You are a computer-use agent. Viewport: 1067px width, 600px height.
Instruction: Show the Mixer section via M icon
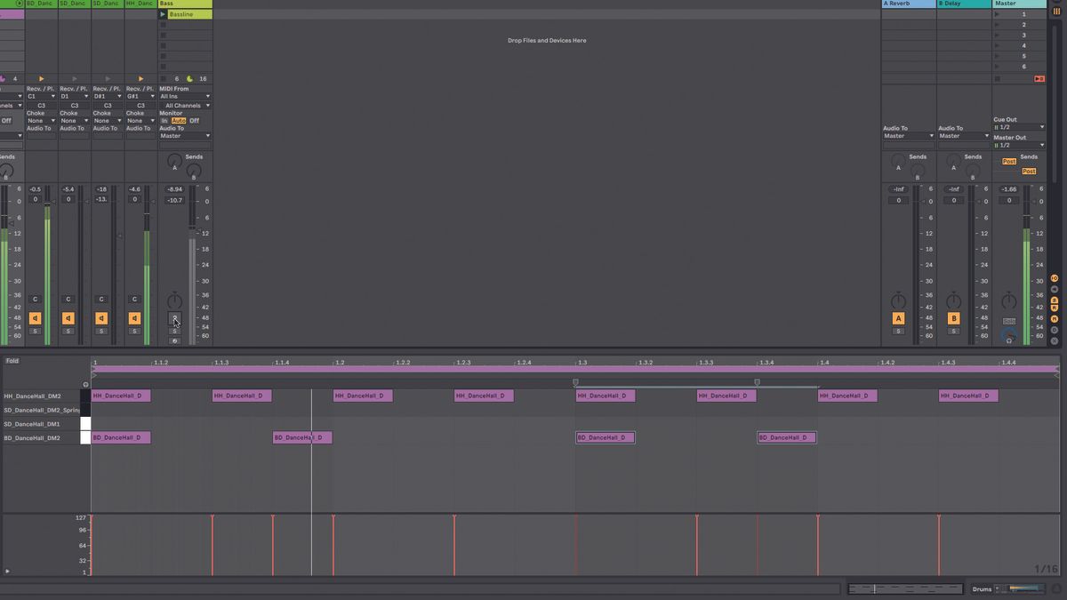[x=1055, y=317]
